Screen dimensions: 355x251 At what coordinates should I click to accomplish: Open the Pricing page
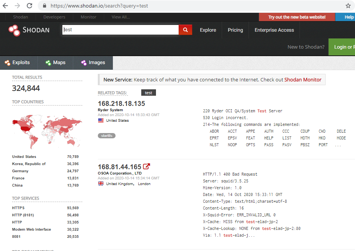[235, 30]
